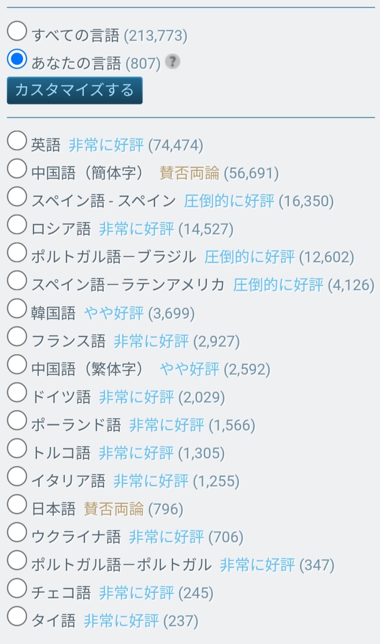Click the help question mark icon
Image resolution: width=380 pixels, height=644 pixels.
173,62
